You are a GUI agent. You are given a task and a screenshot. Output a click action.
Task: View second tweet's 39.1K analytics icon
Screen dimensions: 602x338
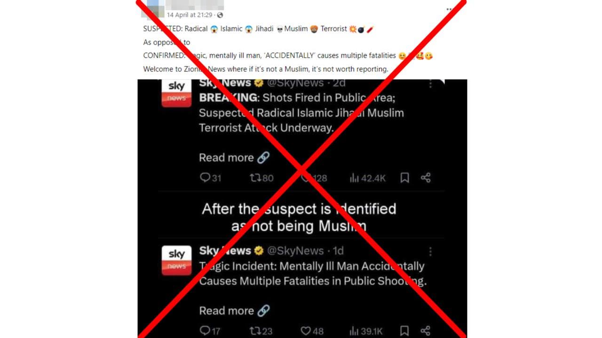[x=354, y=331]
